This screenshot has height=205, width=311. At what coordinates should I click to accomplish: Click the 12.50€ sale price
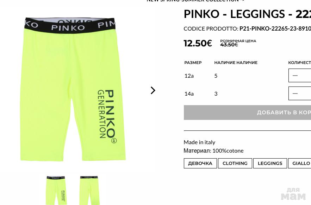[198, 43]
